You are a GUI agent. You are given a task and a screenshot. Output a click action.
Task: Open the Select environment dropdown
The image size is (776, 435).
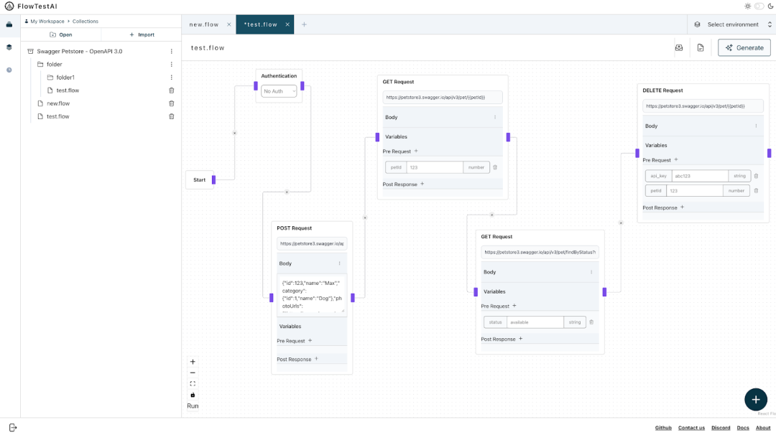pyautogui.click(x=732, y=24)
